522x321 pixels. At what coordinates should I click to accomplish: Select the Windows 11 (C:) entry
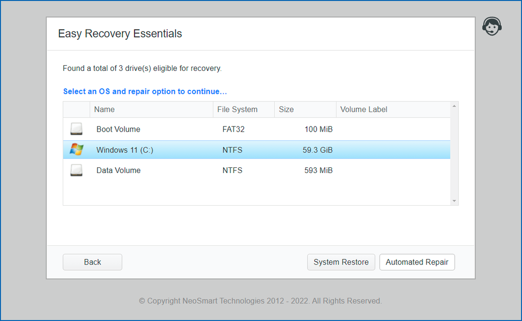click(125, 150)
